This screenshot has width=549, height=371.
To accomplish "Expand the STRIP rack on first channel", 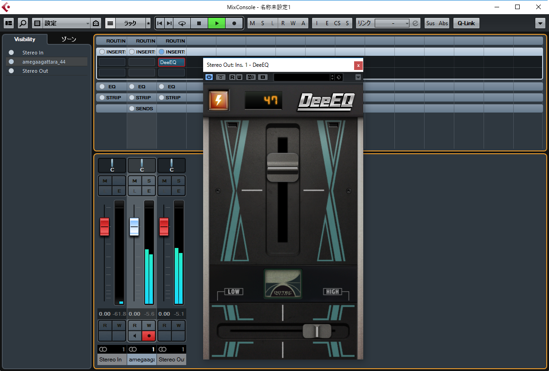I will tap(111, 97).
